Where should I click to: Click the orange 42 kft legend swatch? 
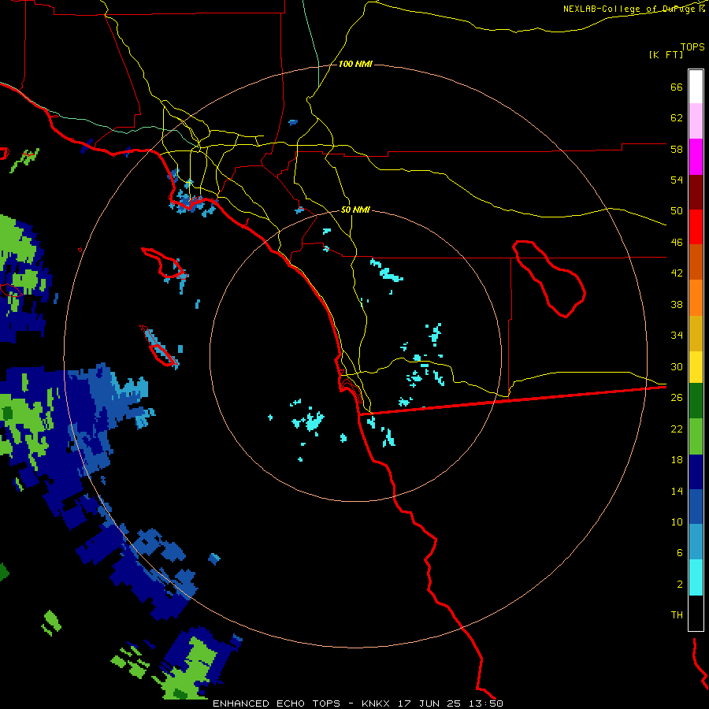click(696, 298)
